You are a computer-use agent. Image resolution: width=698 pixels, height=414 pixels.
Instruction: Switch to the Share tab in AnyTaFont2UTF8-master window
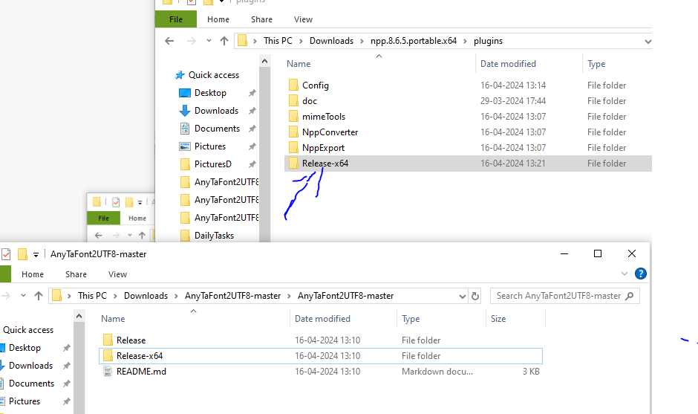(76, 274)
